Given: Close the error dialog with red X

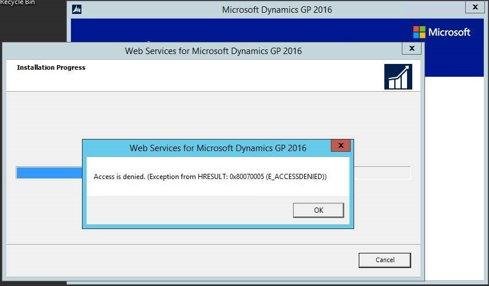Looking at the screenshot, I should pos(341,145).
